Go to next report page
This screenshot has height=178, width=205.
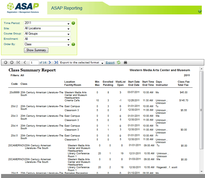50,62
